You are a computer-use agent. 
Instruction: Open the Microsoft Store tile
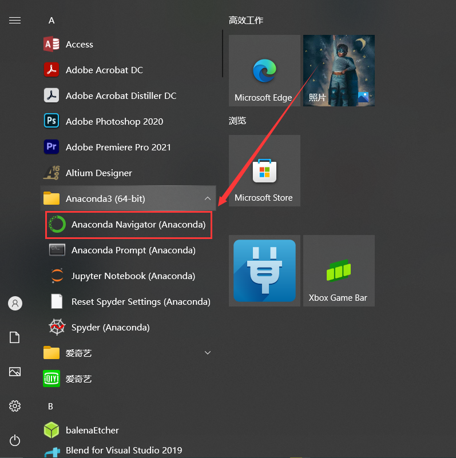[x=264, y=170]
